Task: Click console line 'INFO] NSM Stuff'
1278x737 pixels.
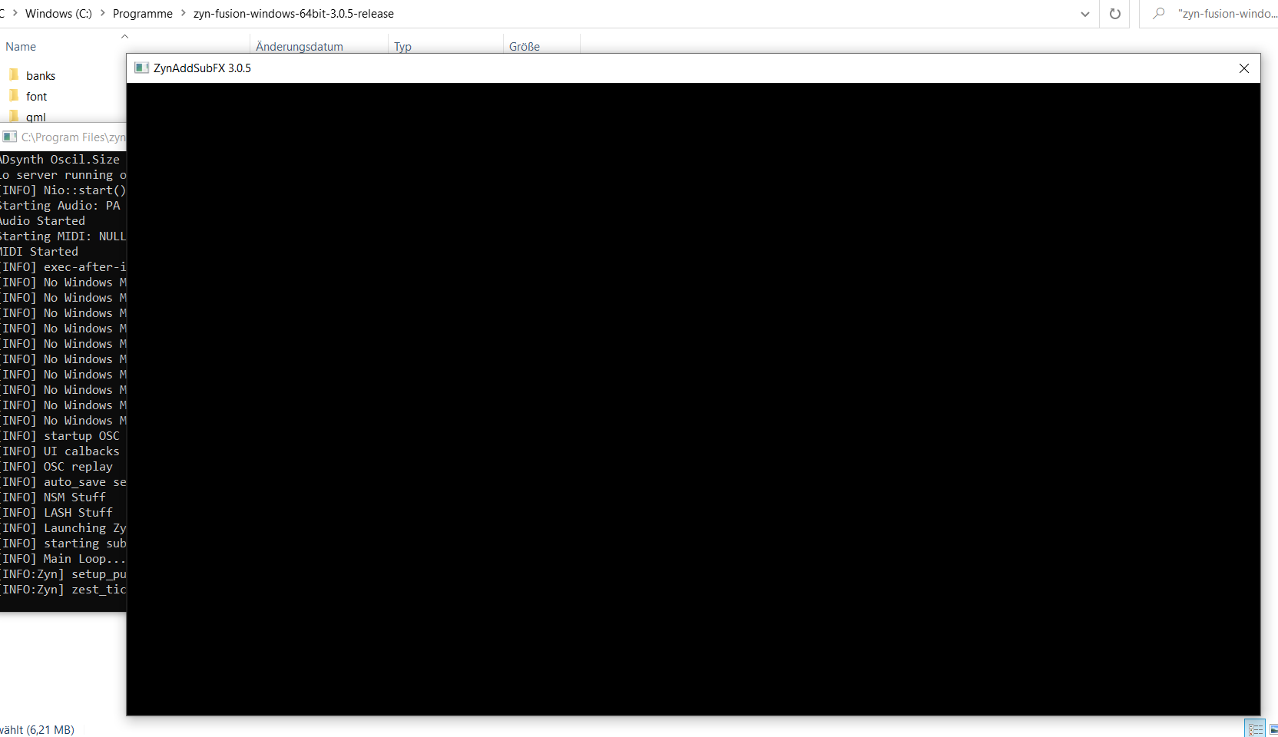Action: click(x=53, y=497)
